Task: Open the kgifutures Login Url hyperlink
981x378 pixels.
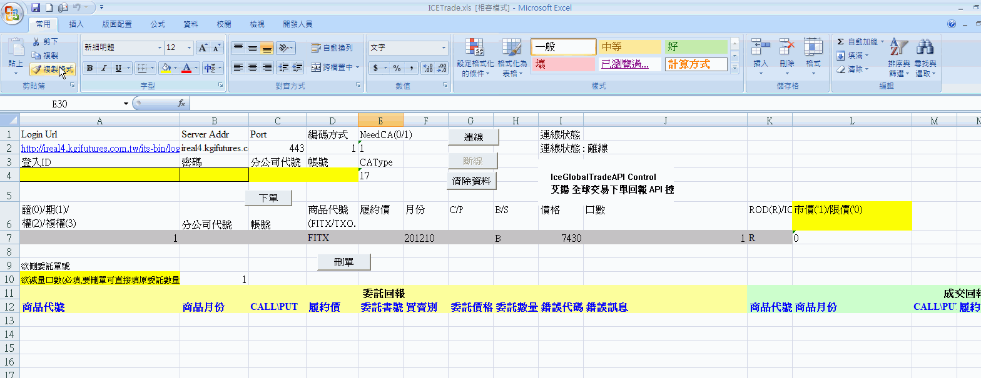Action: point(100,149)
